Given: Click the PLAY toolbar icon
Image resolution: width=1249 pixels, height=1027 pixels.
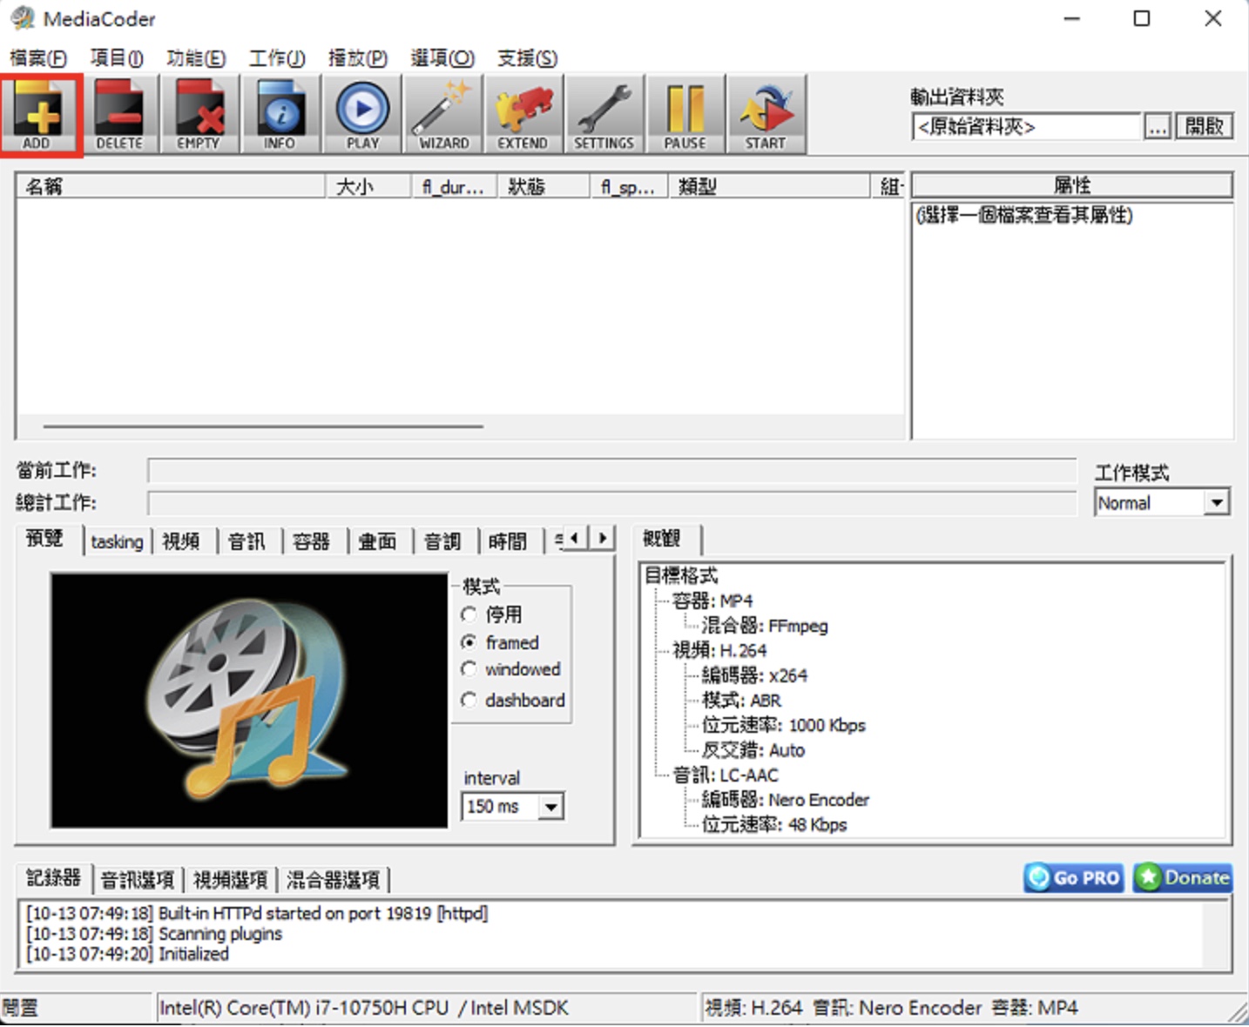Looking at the screenshot, I should pos(362,115).
